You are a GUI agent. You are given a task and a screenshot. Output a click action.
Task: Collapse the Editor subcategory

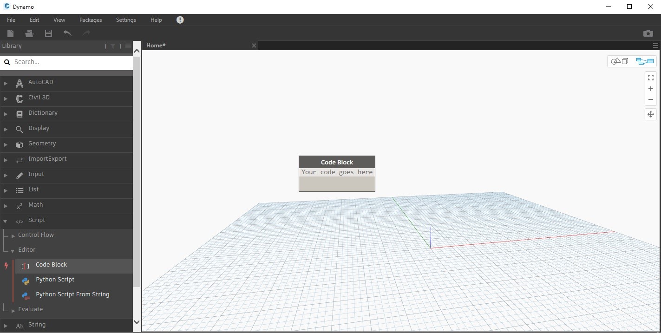13,251
